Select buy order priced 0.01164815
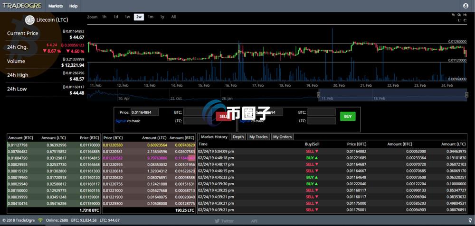 [x=54, y=158]
